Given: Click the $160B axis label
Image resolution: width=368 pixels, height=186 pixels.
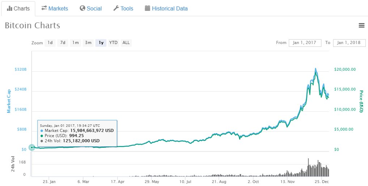Looking at the screenshot, I should point(21,110).
